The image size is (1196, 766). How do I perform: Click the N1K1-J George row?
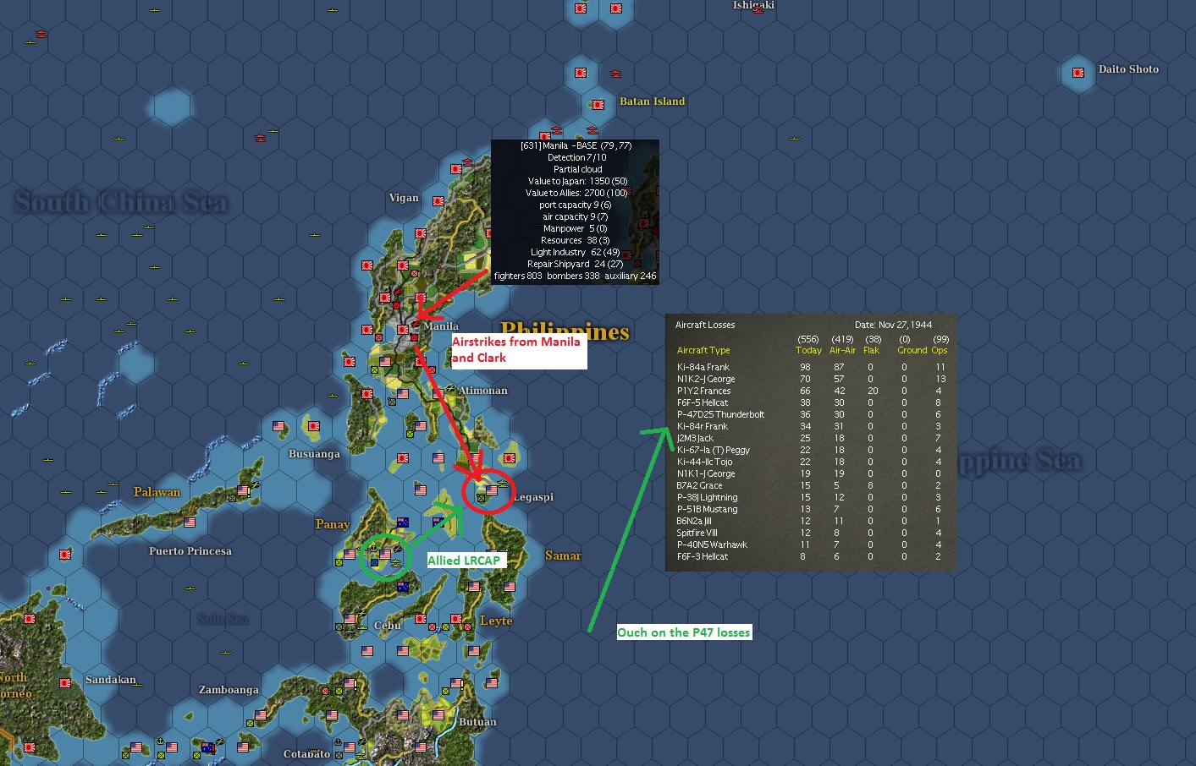coord(811,473)
